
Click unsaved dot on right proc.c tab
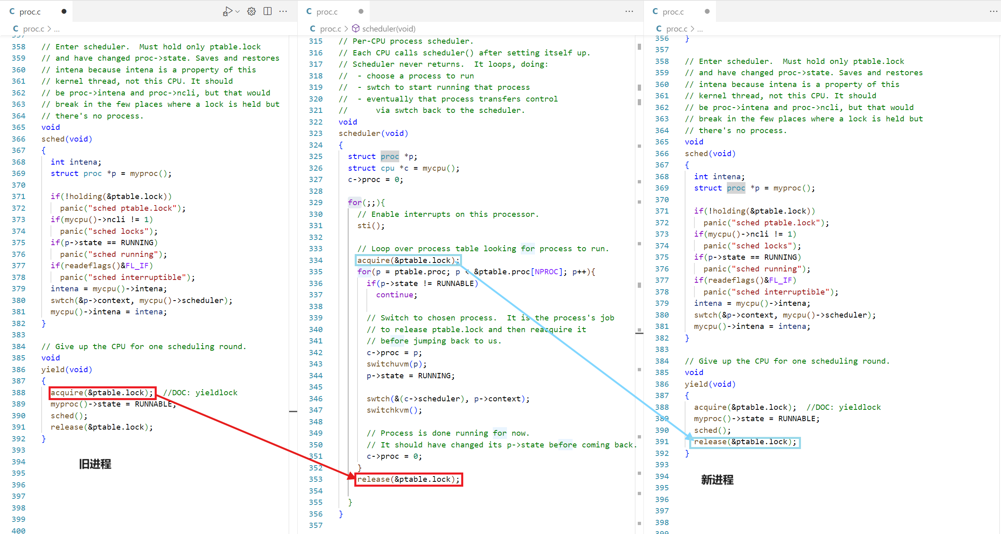(x=707, y=11)
